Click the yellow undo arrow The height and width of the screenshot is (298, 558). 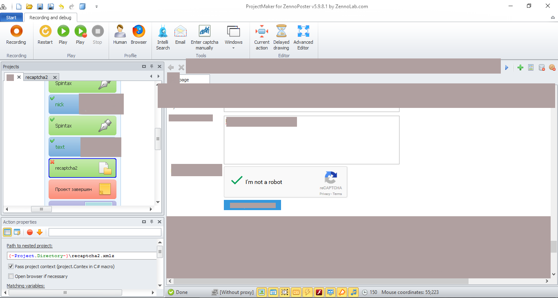pyautogui.click(x=61, y=7)
